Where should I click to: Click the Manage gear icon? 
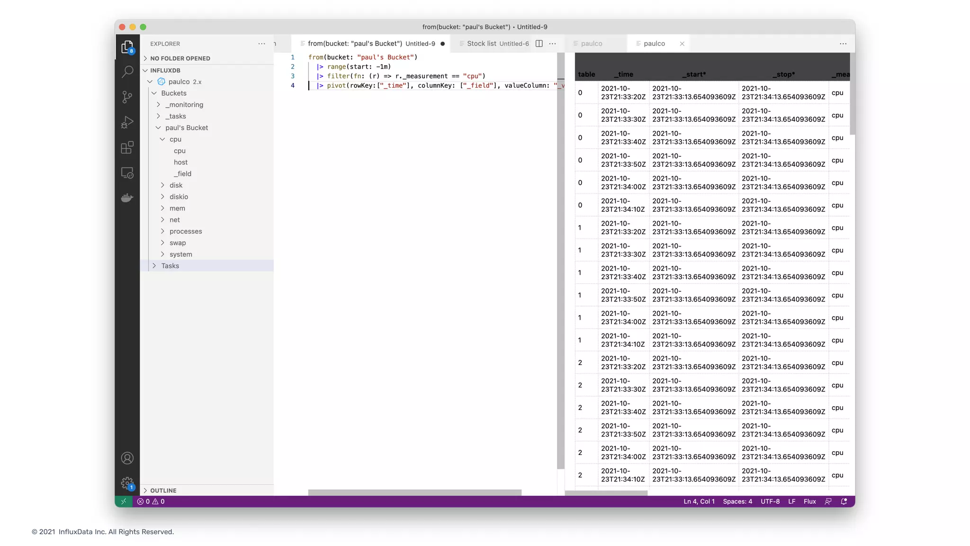(127, 483)
